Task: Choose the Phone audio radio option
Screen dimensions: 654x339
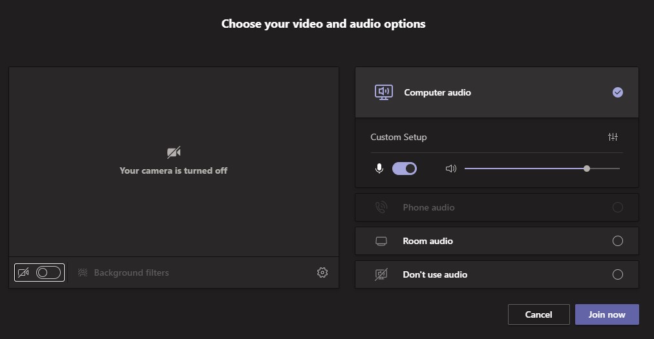Action: (618, 207)
